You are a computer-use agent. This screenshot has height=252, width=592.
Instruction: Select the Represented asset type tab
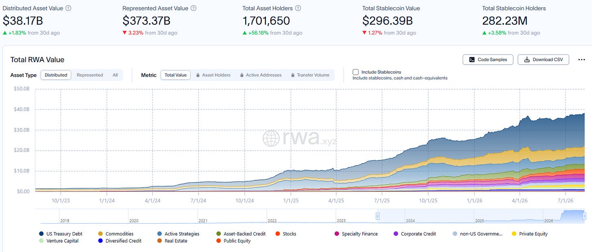point(90,75)
